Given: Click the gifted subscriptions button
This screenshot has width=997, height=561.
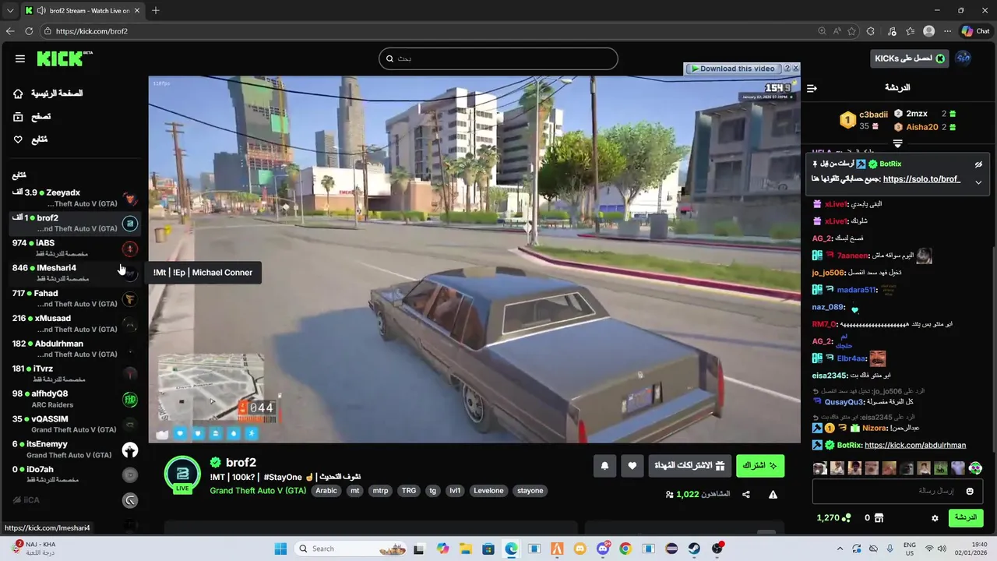Looking at the screenshot, I should click(690, 465).
